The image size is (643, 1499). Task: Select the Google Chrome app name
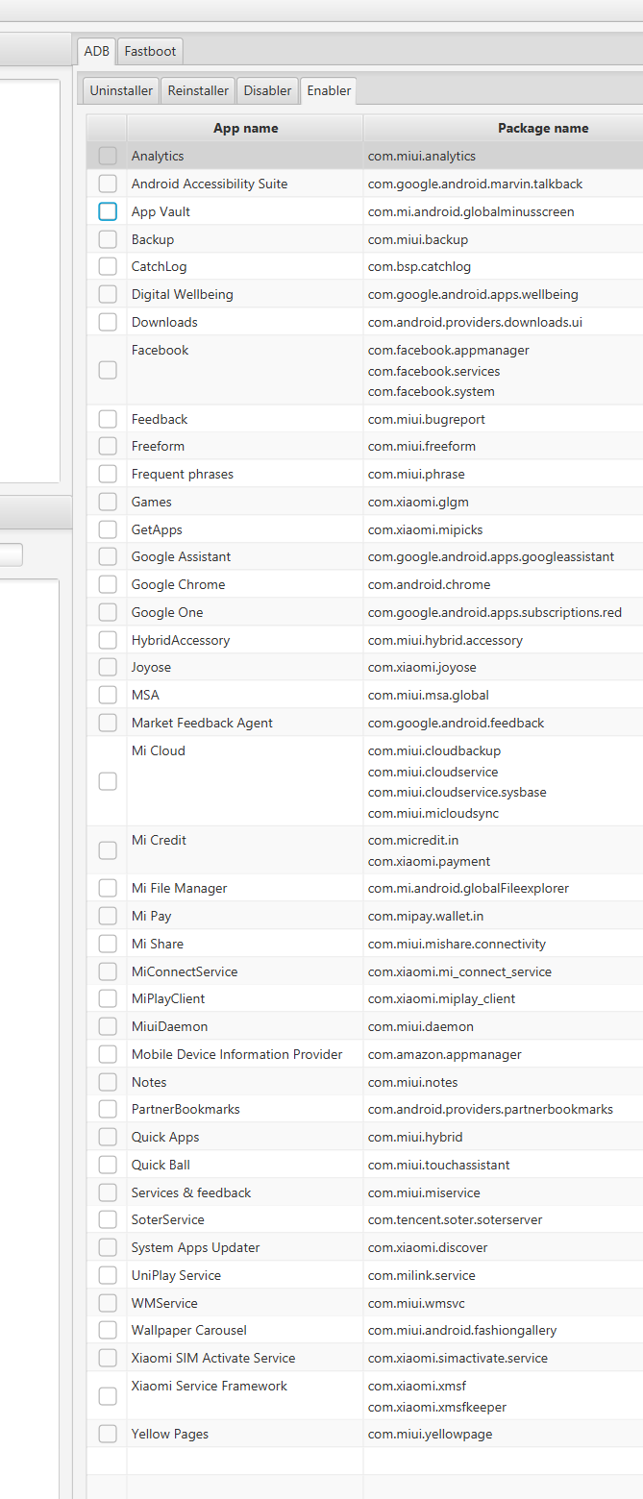(179, 584)
